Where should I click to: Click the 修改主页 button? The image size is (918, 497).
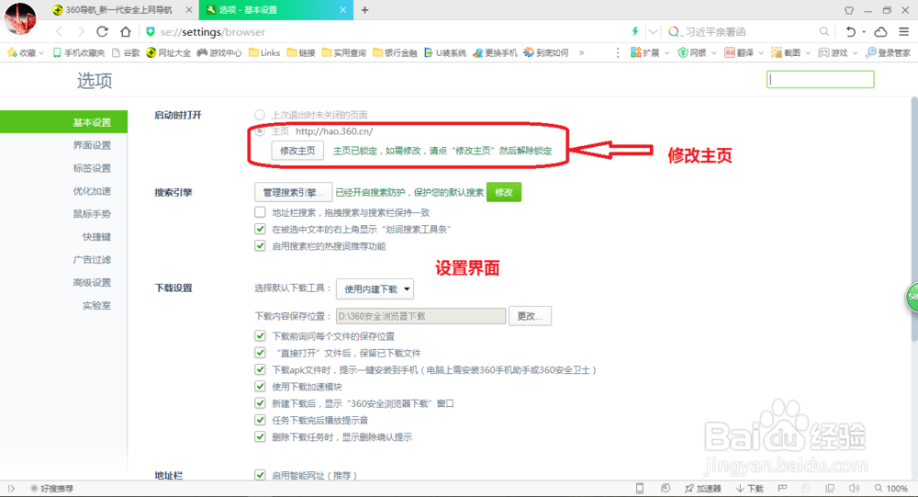297,151
